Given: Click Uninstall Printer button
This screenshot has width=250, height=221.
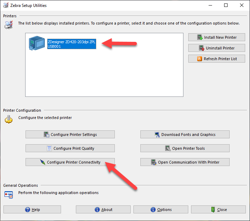Looking at the screenshot, I should pyautogui.click(x=217, y=48).
